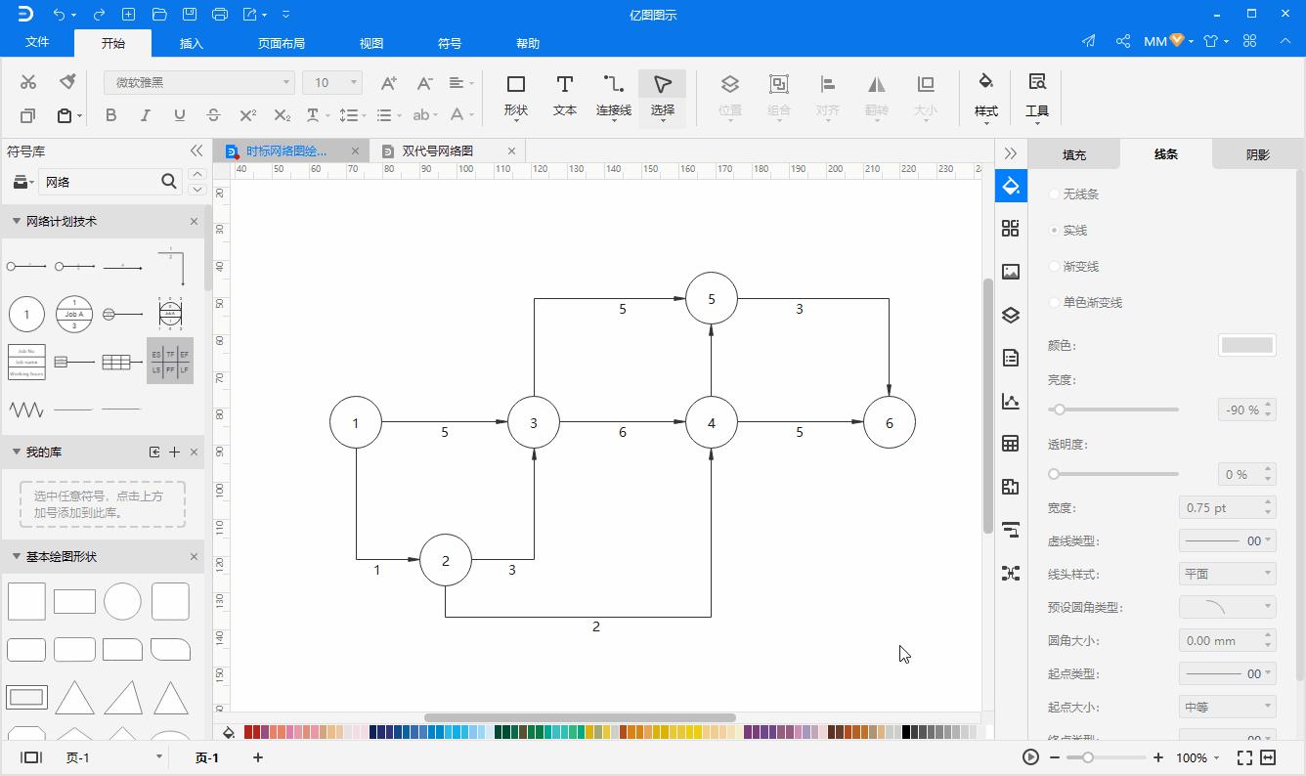Click the line 颜色 color swatch
This screenshot has width=1306, height=776.
pos(1247,345)
